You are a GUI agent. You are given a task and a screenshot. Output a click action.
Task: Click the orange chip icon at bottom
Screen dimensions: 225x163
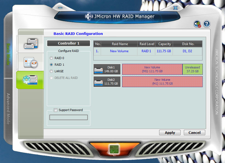point(114,149)
